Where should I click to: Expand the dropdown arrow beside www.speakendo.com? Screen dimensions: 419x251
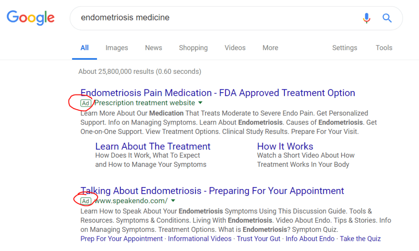click(173, 201)
